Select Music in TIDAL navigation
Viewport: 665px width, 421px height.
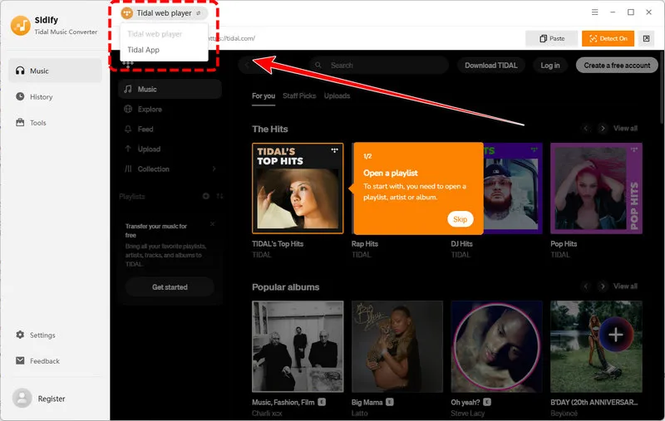(170, 89)
